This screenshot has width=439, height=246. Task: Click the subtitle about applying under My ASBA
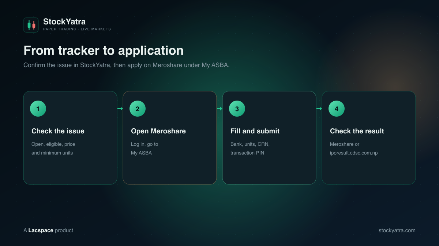[127, 65]
